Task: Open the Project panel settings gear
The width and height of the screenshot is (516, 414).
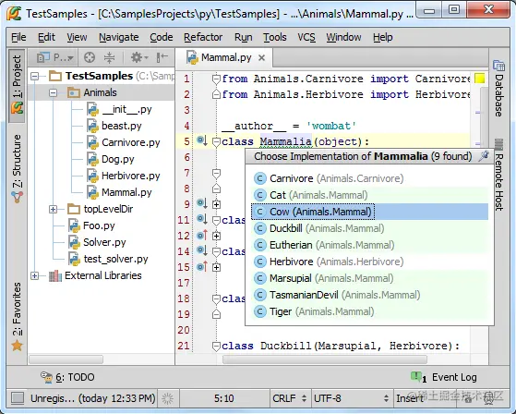Action: pos(139,57)
